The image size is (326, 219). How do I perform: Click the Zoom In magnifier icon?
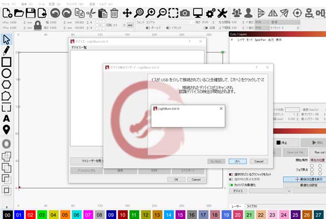coord(150,13)
